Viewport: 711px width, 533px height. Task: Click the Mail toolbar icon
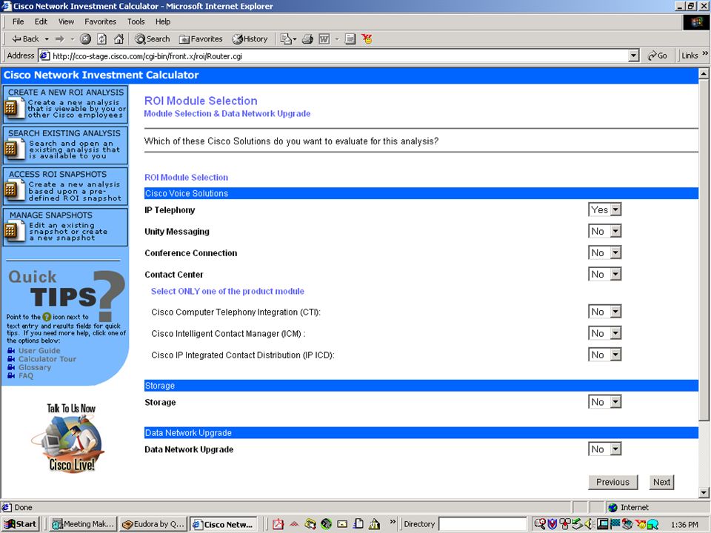pos(286,39)
